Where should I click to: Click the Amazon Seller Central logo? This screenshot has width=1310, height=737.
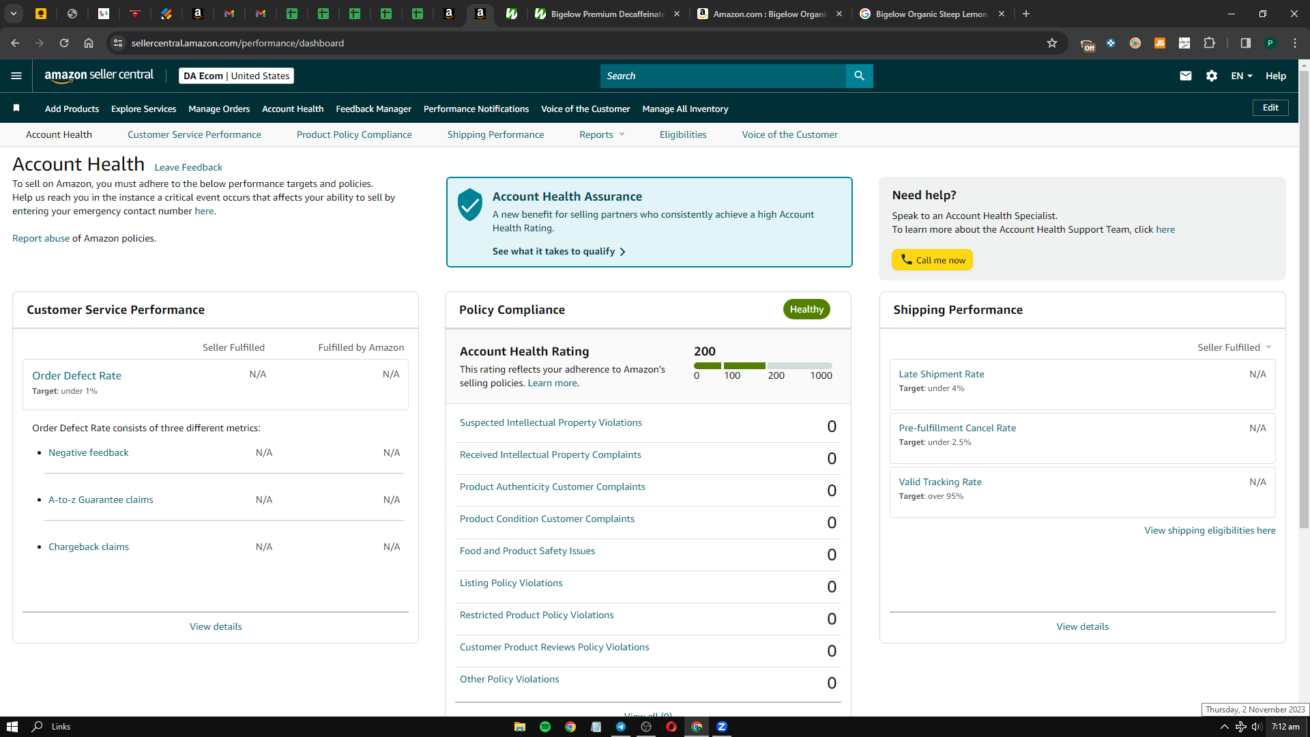(x=99, y=76)
